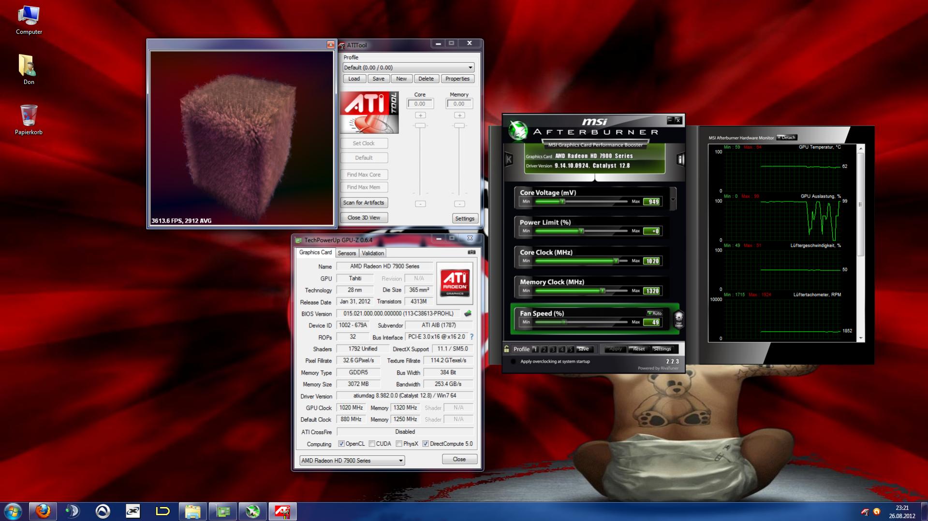Click the BIOS save chip icon in GPU-Z
928x521 pixels.
coord(468,313)
